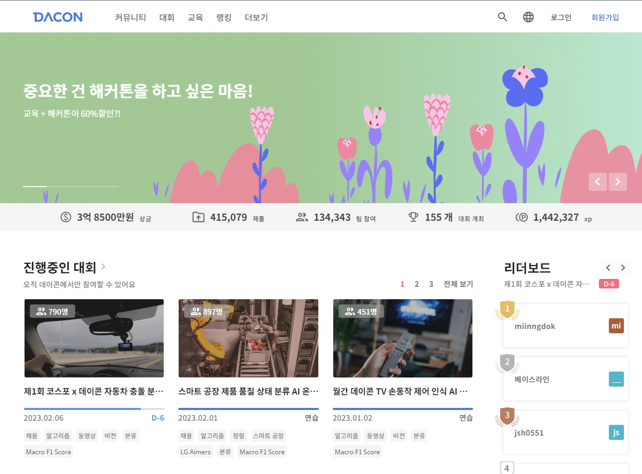Screen dimensions: 642x474
Task: Open the TV remote competition thumbnail
Action: (403, 338)
